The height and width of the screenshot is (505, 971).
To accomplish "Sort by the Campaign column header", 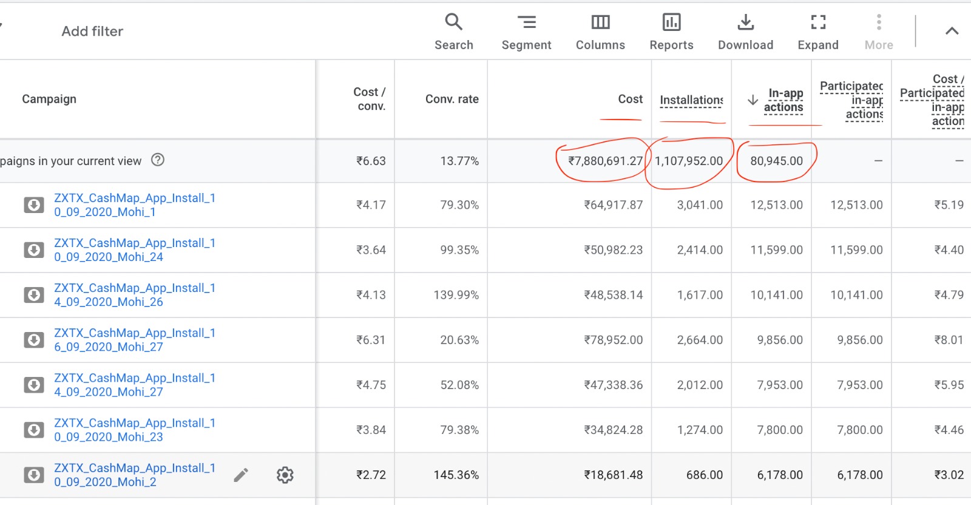I will pyautogui.click(x=49, y=99).
